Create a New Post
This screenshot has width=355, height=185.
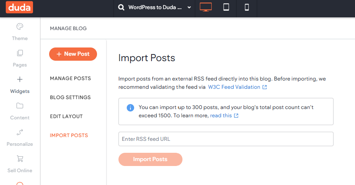click(73, 54)
